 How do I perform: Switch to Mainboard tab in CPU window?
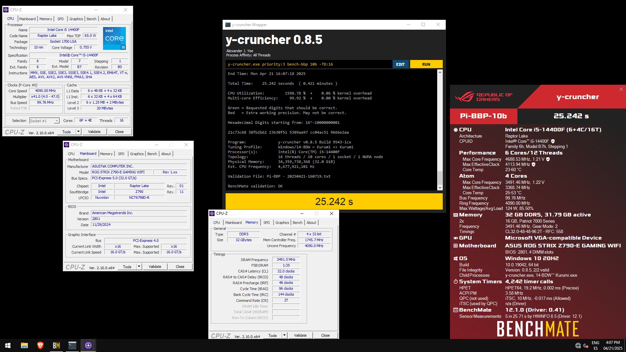27,19
